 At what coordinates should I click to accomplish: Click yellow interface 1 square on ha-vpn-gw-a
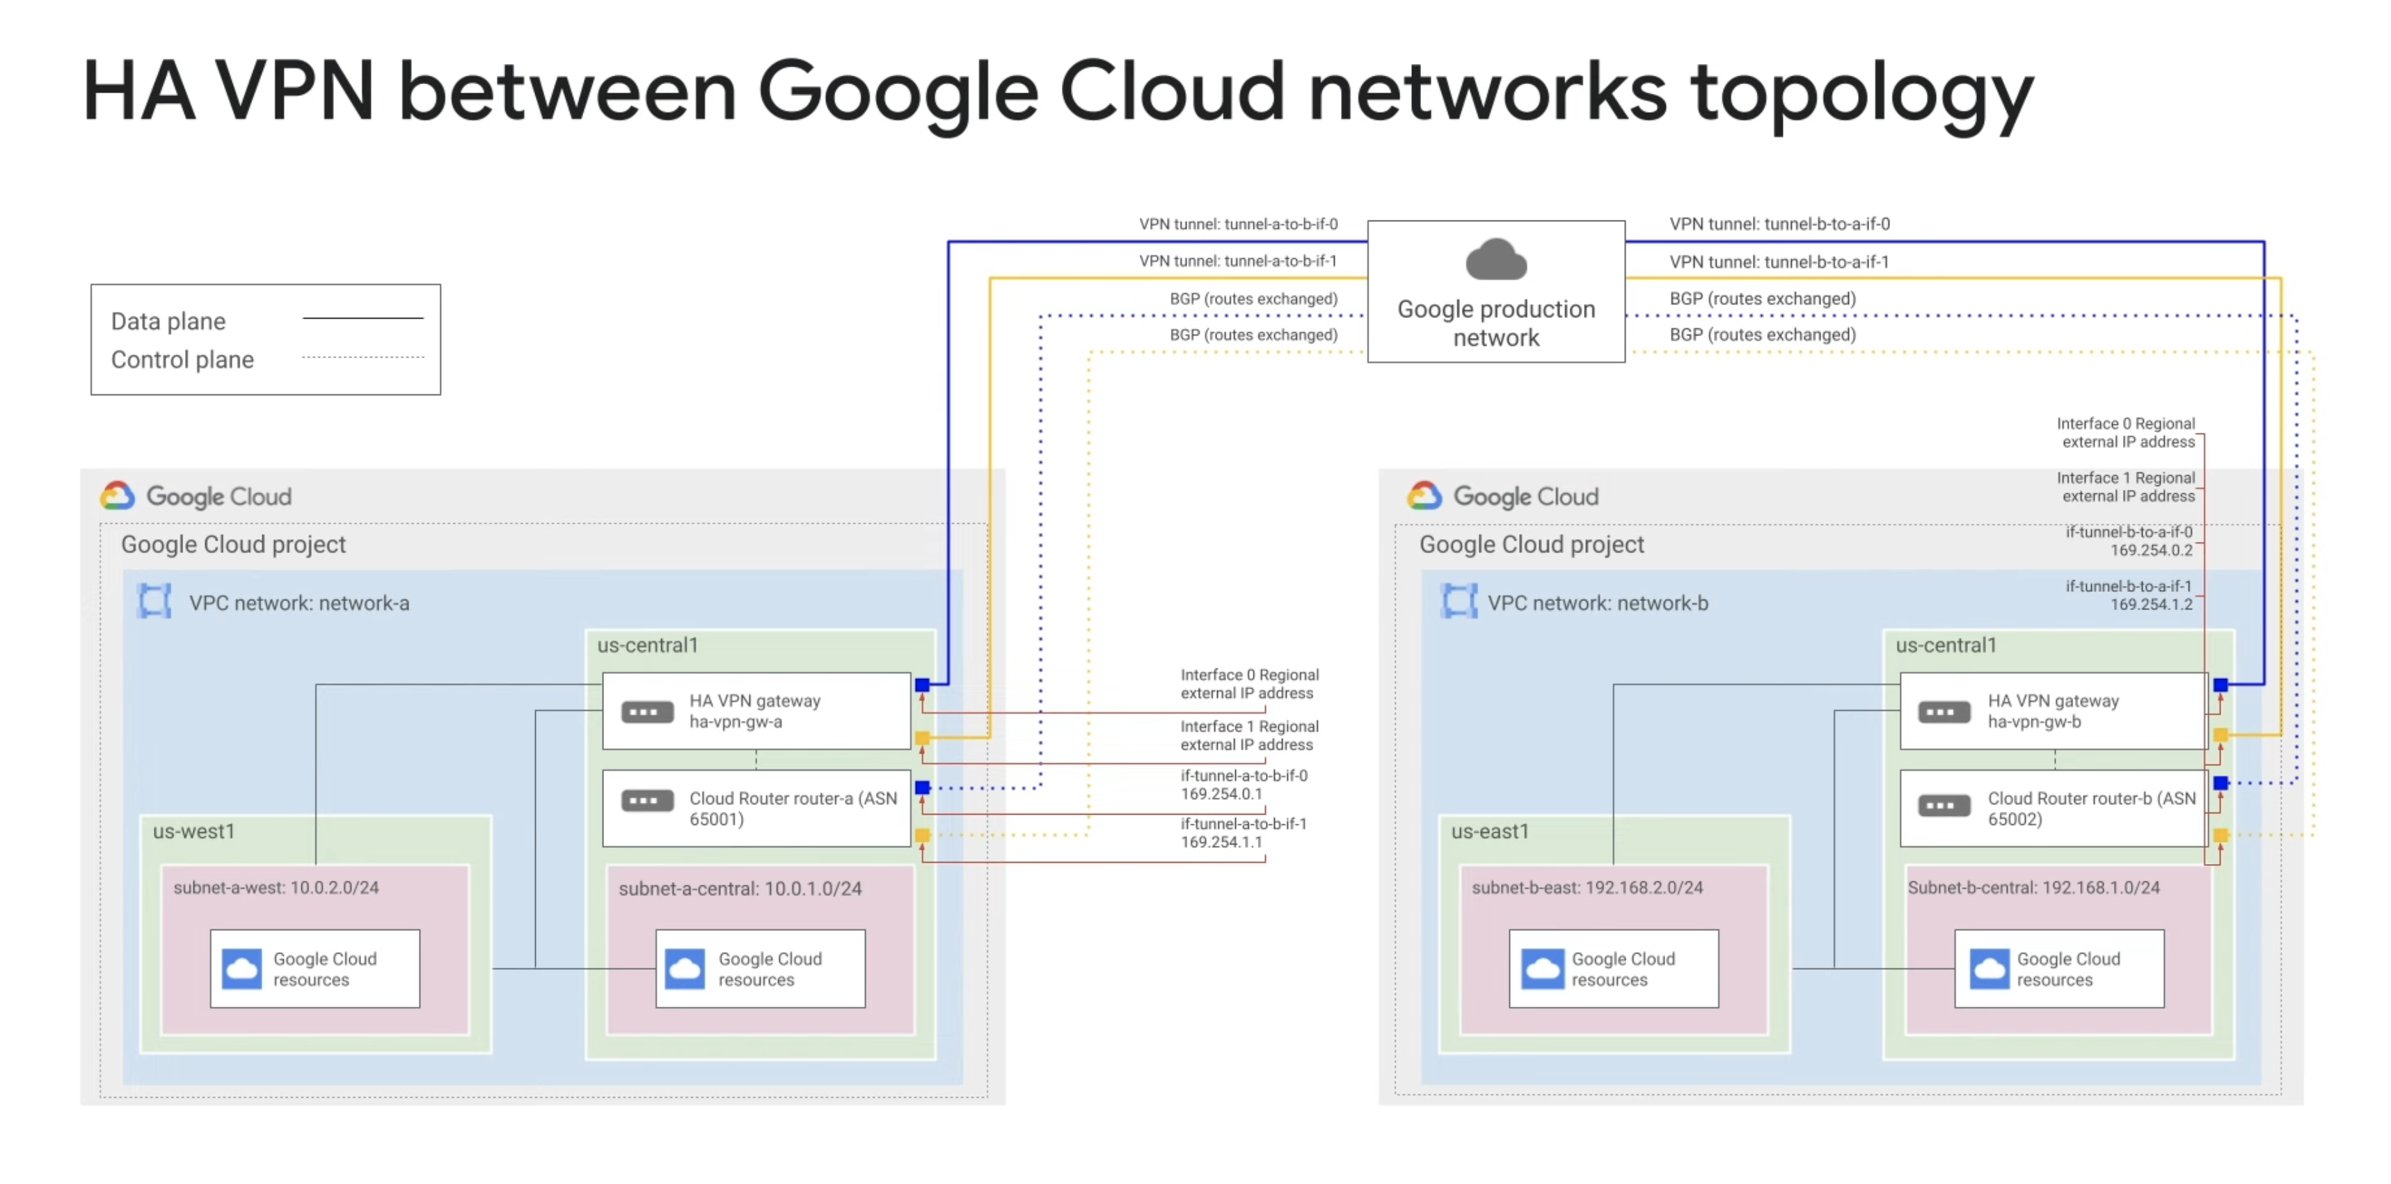point(922,739)
